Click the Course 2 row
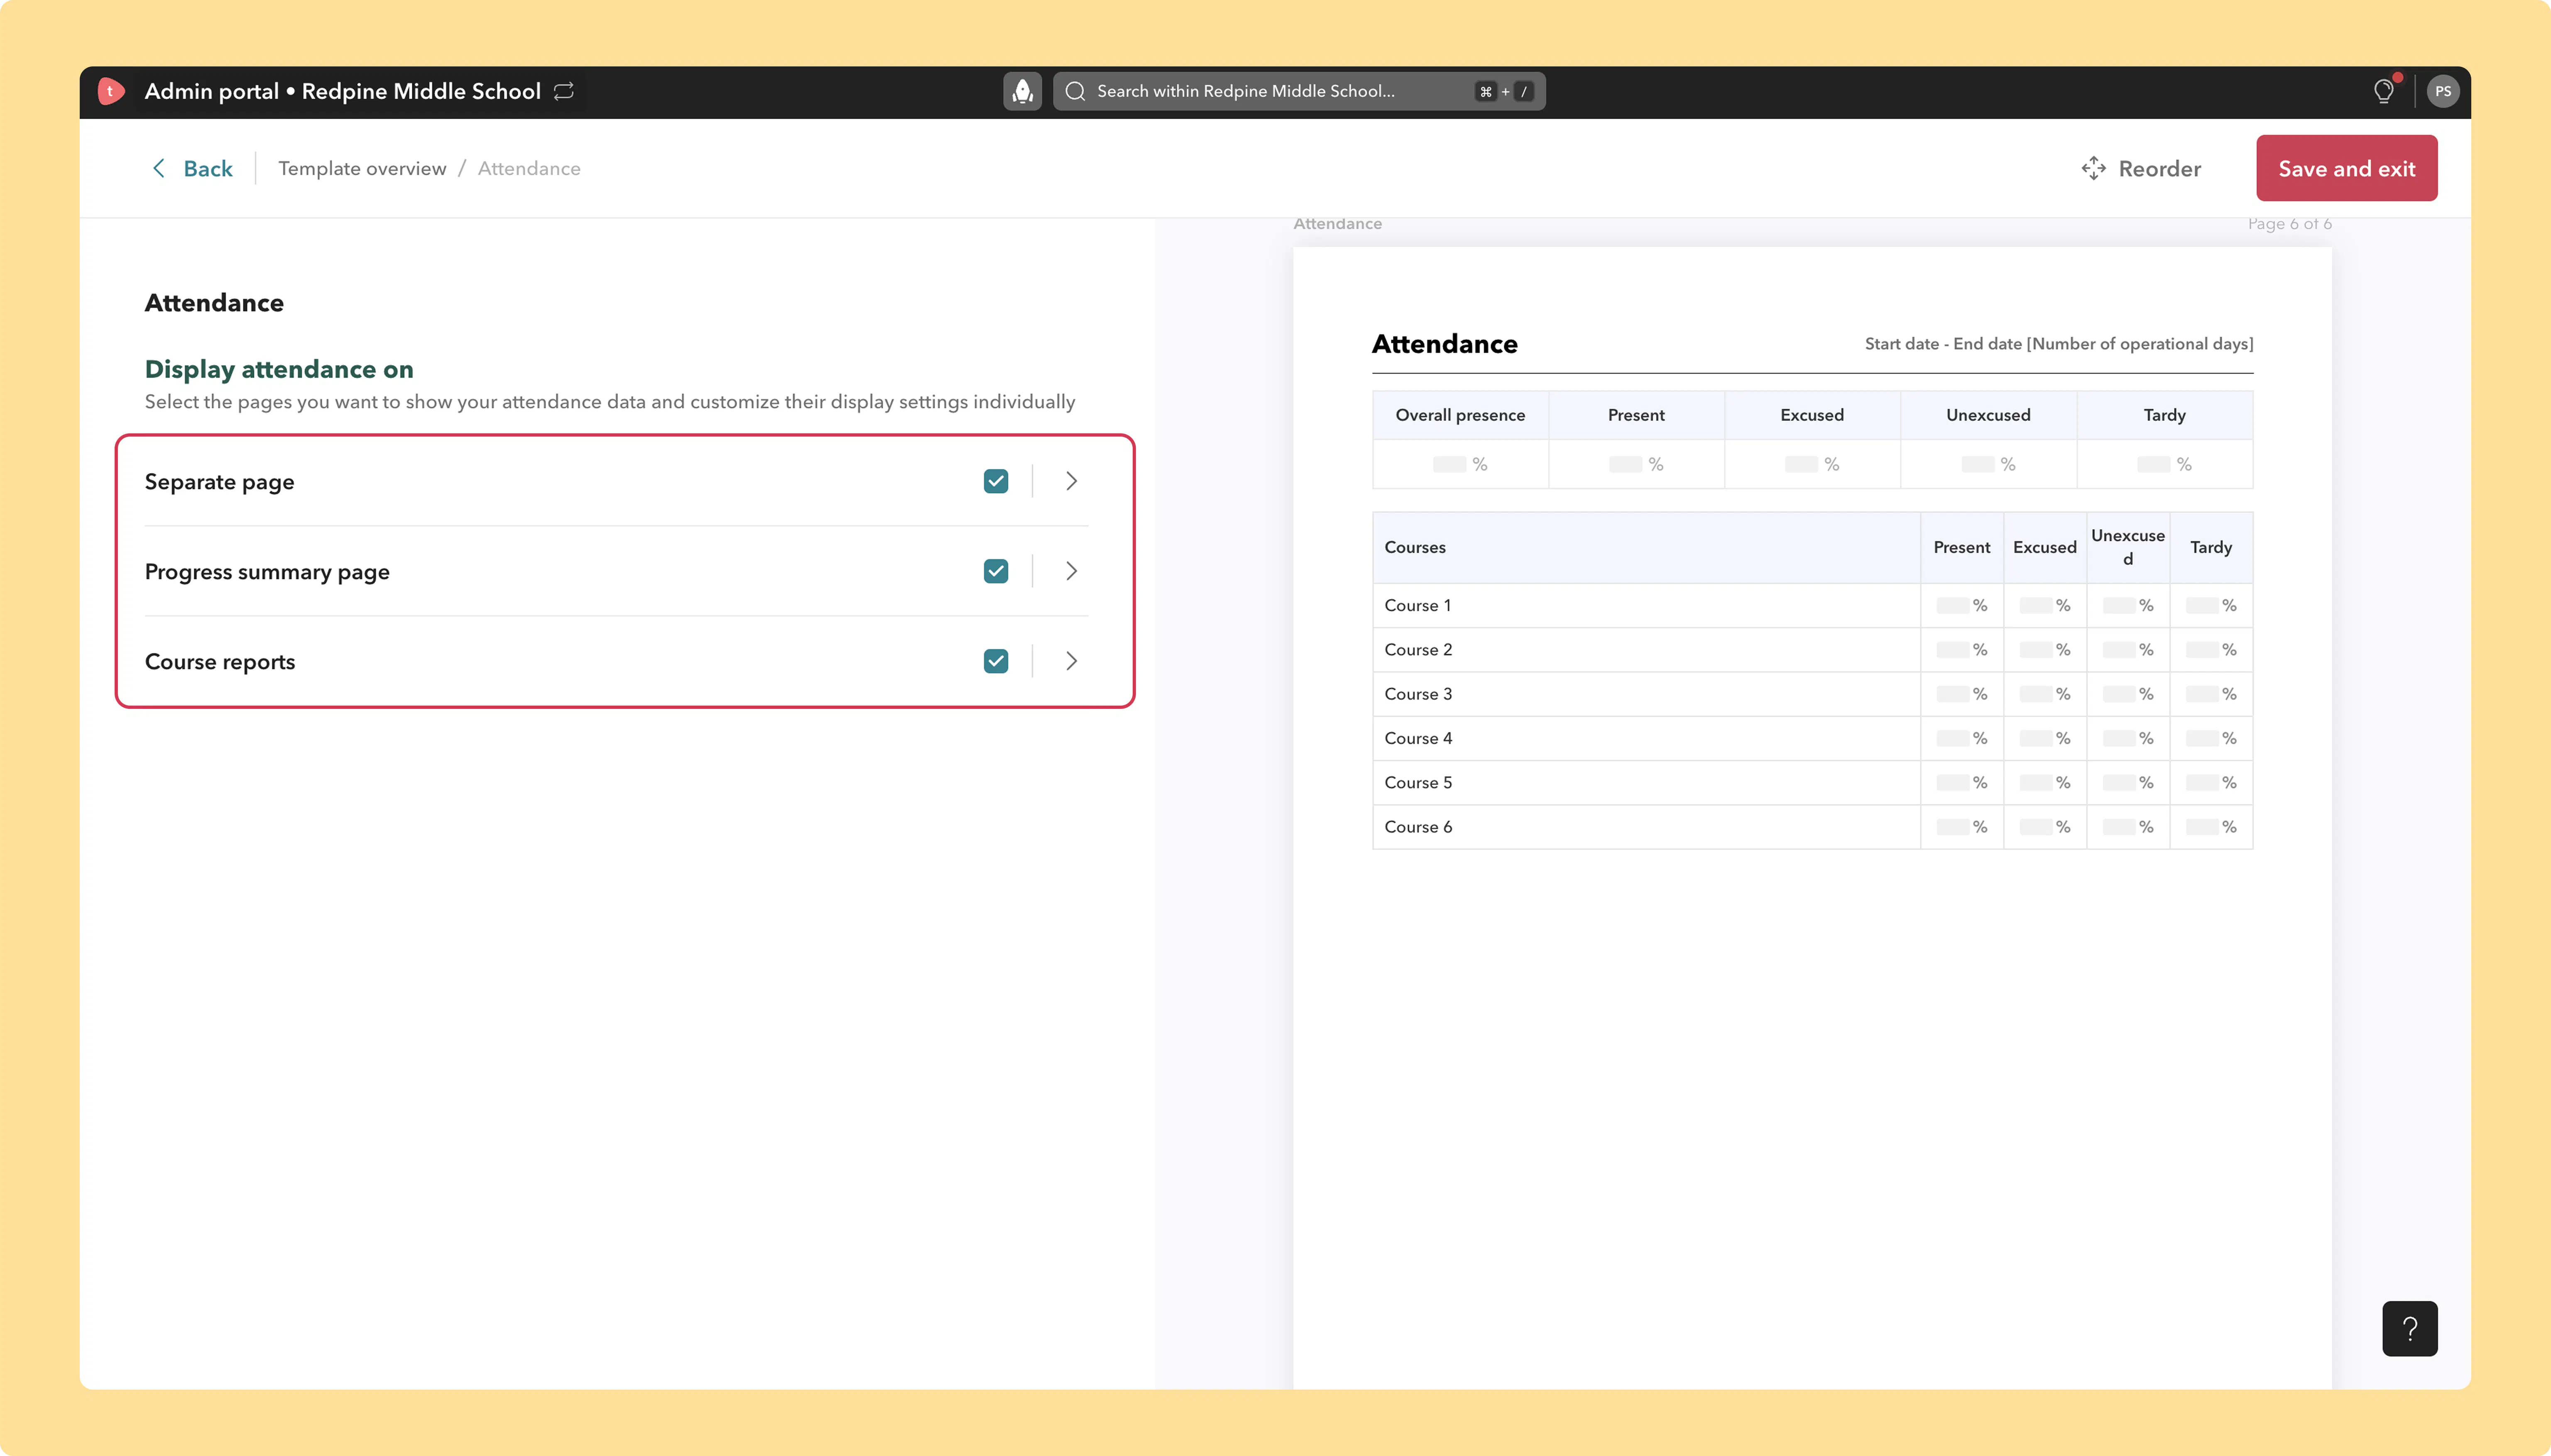 pos(1813,649)
